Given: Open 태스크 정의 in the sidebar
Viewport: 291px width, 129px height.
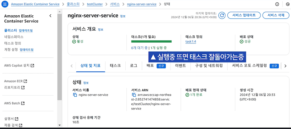Looking at the screenshot, I should coord(12,43).
